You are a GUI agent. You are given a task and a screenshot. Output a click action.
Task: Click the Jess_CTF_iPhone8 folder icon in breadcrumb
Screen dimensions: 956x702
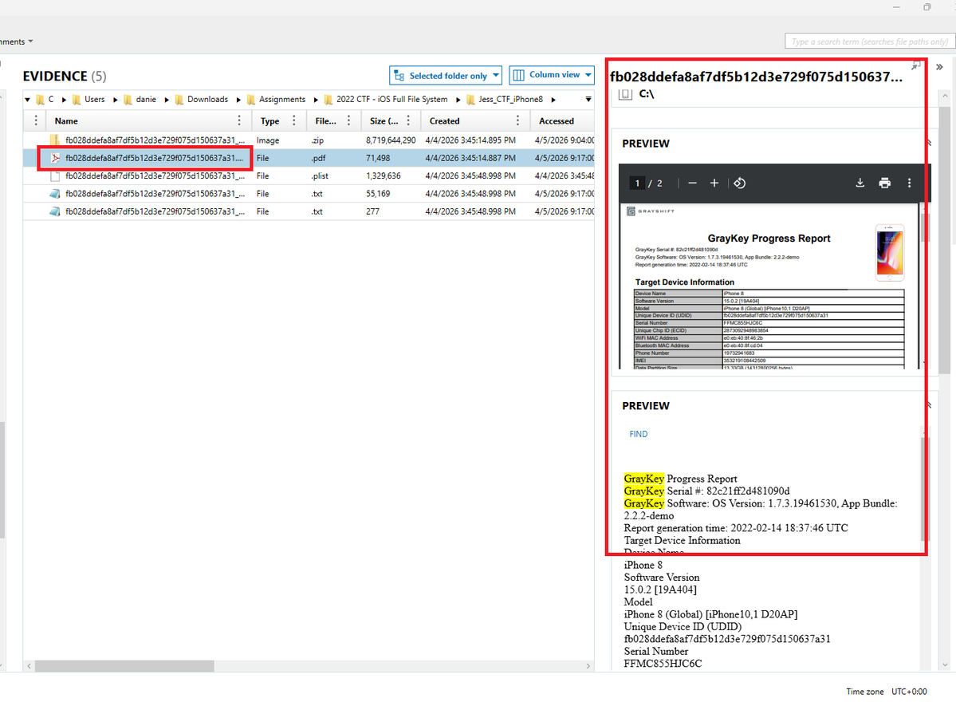click(470, 100)
